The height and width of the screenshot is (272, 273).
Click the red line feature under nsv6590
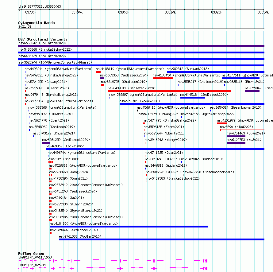pos(242,130)
